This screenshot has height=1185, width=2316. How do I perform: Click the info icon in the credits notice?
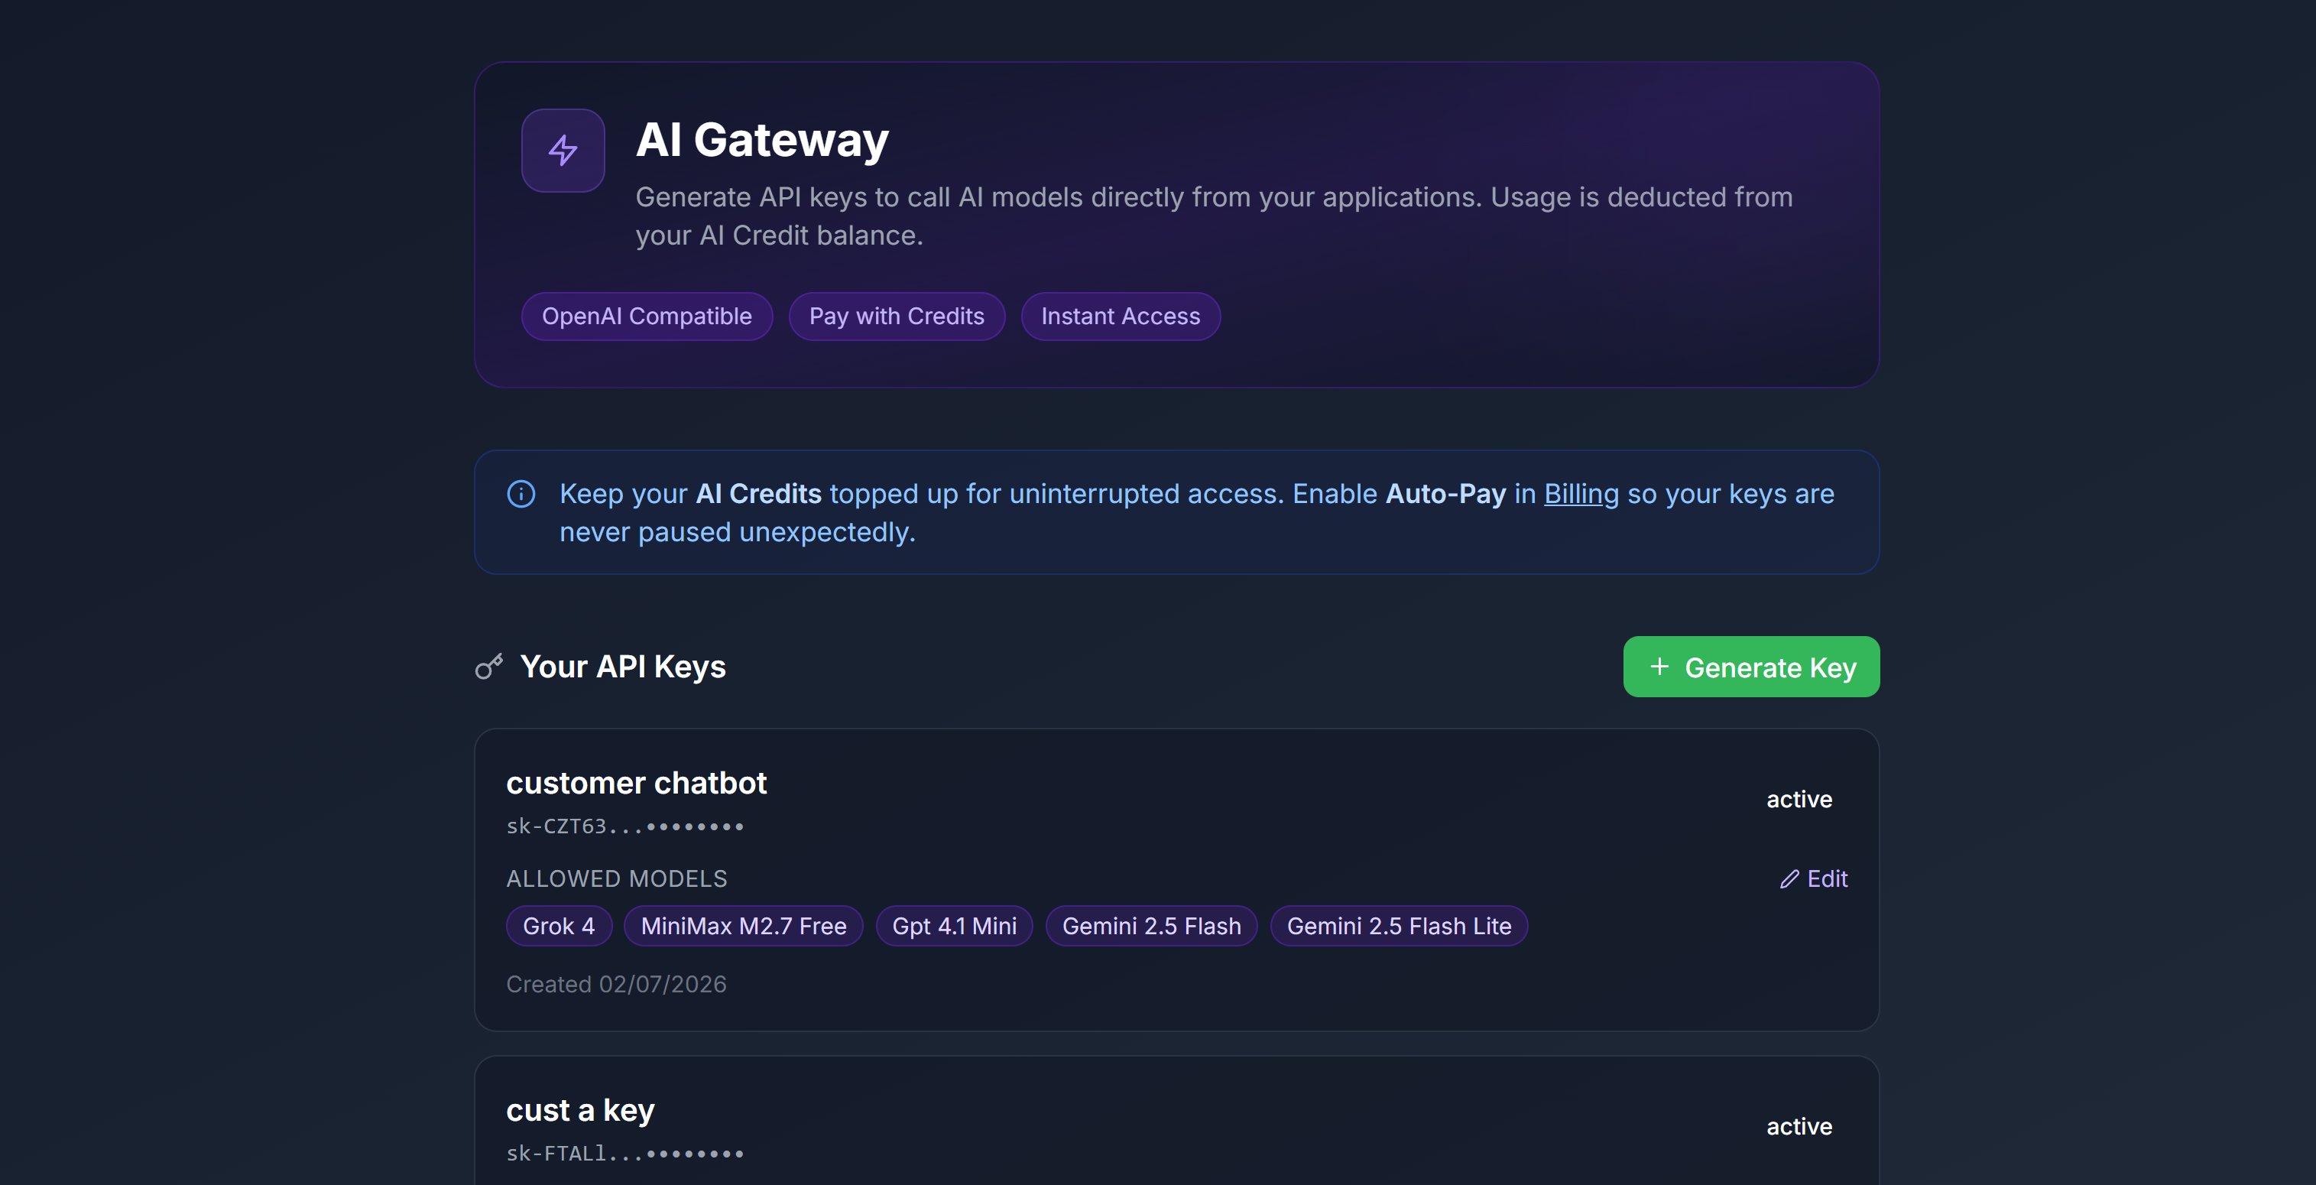[x=521, y=494]
